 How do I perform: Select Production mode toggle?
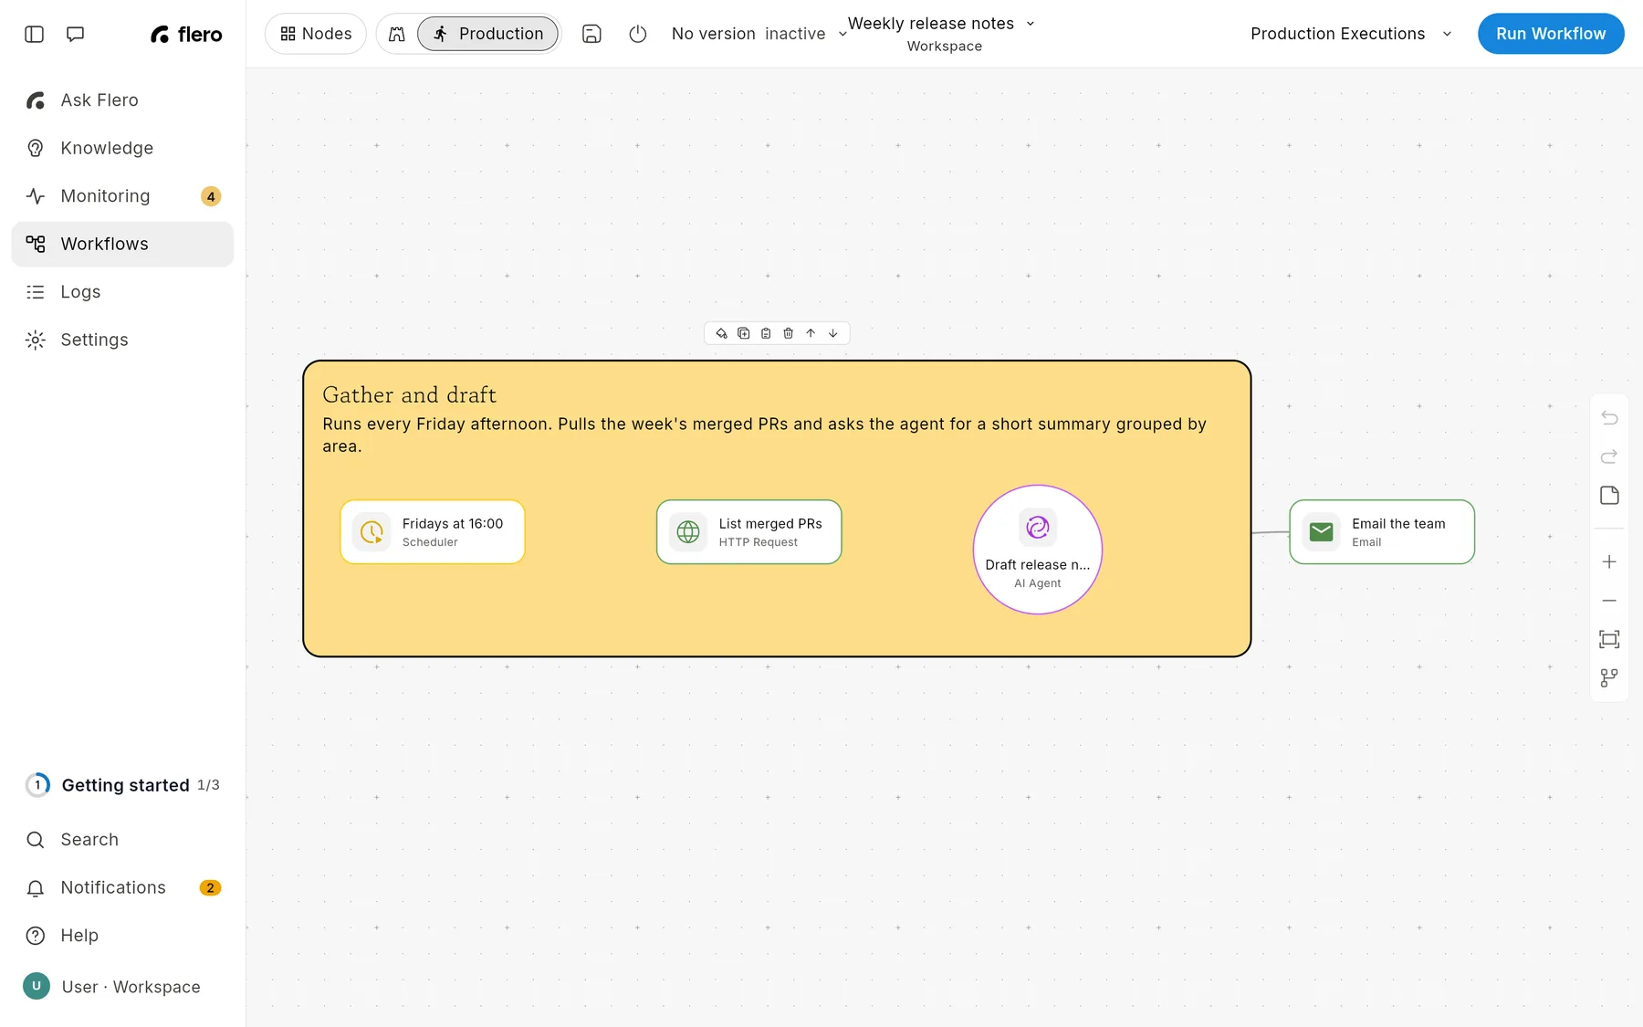click(x=488, y=34)
